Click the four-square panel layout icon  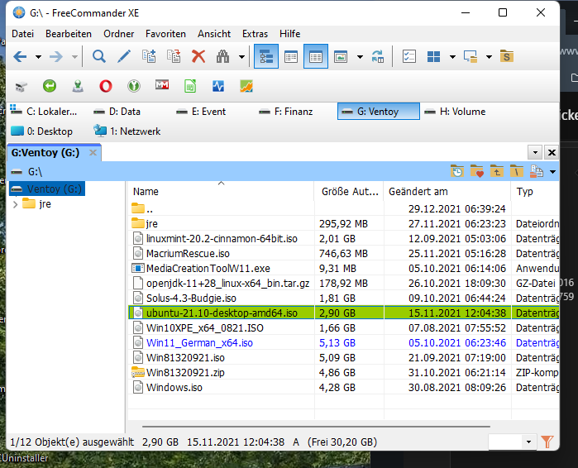[x=433, y=57]
